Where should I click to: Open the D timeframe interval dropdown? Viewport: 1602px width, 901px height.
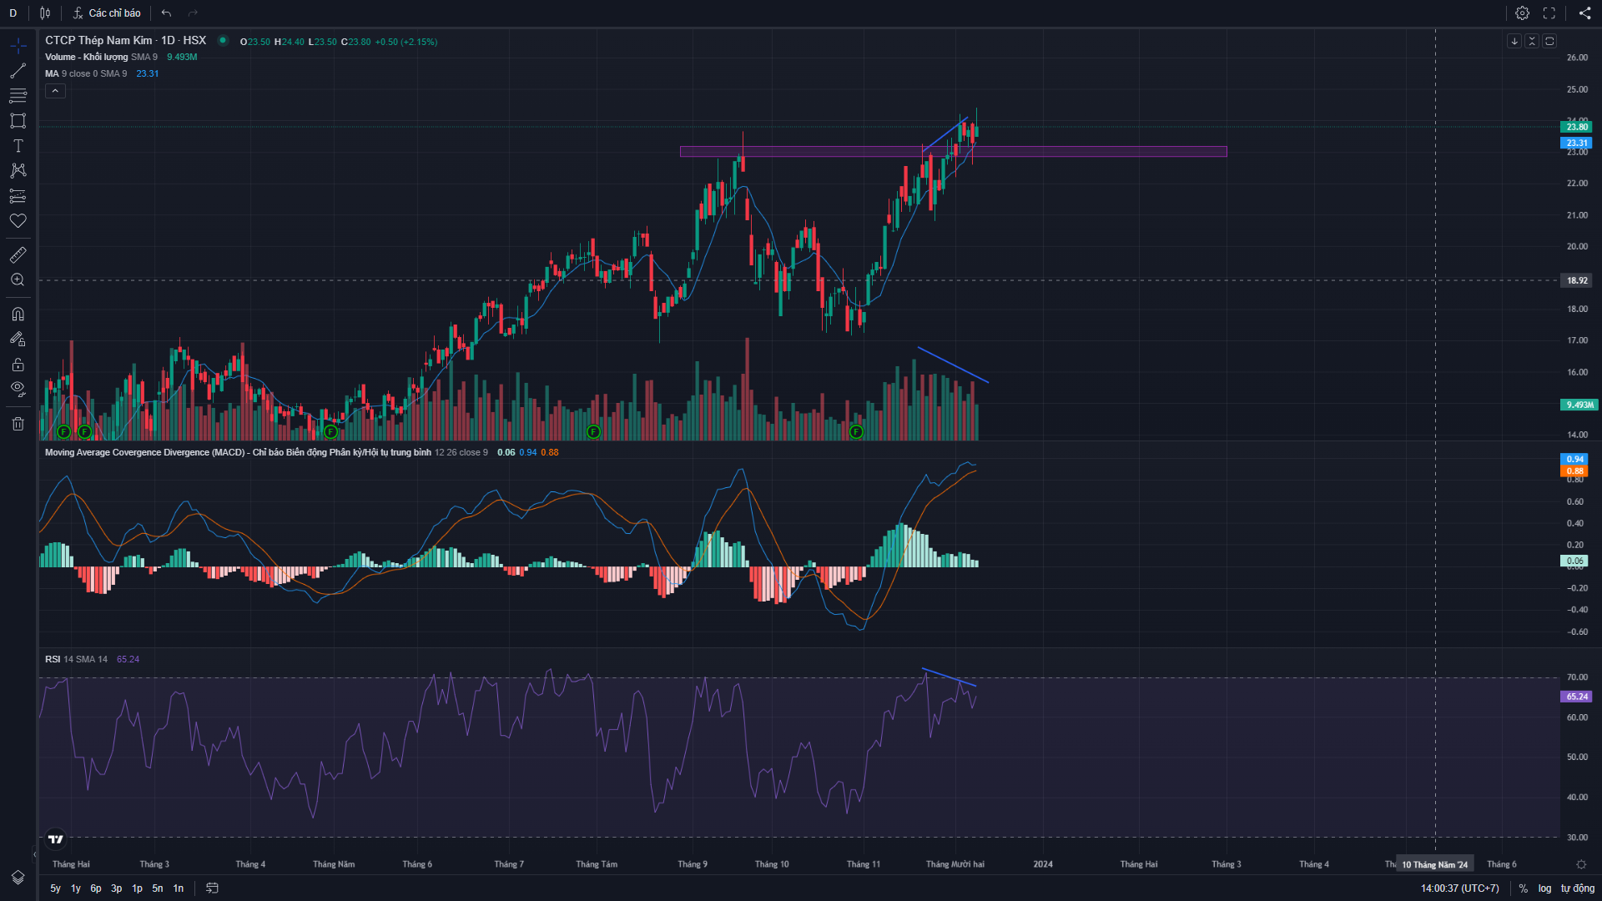click(13, 13)
